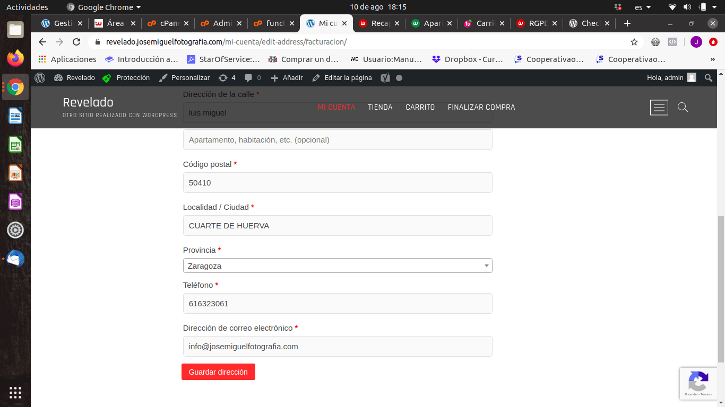Open the volume icon in the top bar
Screen dimensions: 725x407
point(687,7)
